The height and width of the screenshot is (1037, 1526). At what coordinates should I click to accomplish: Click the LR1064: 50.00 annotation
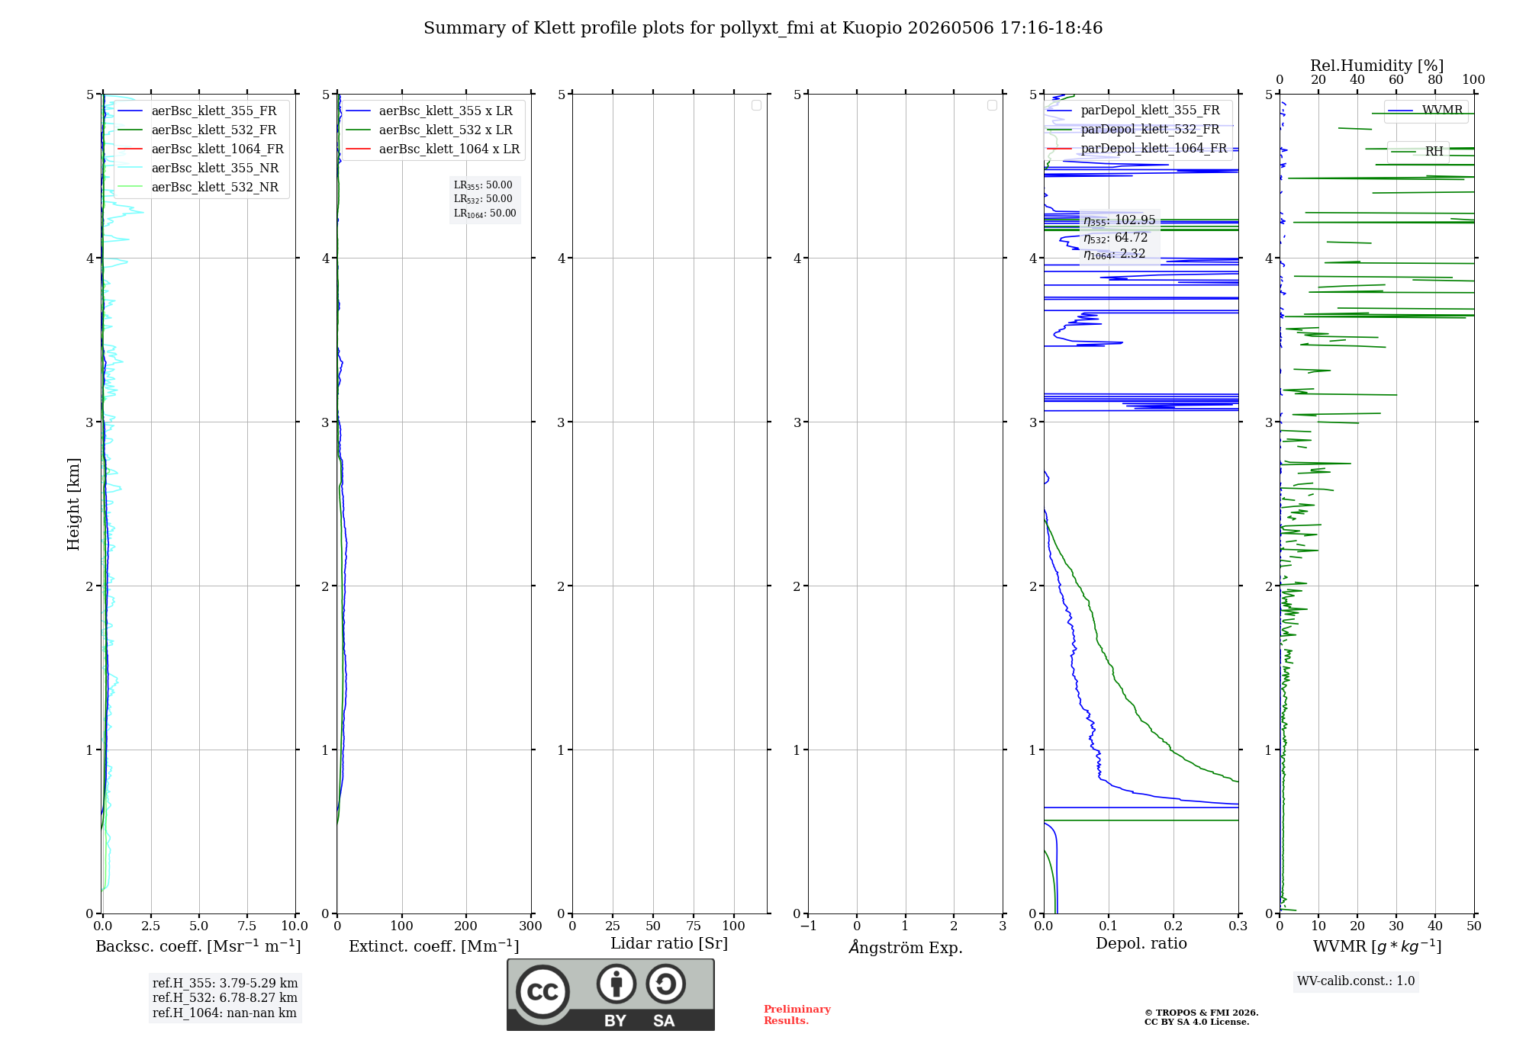485,213
